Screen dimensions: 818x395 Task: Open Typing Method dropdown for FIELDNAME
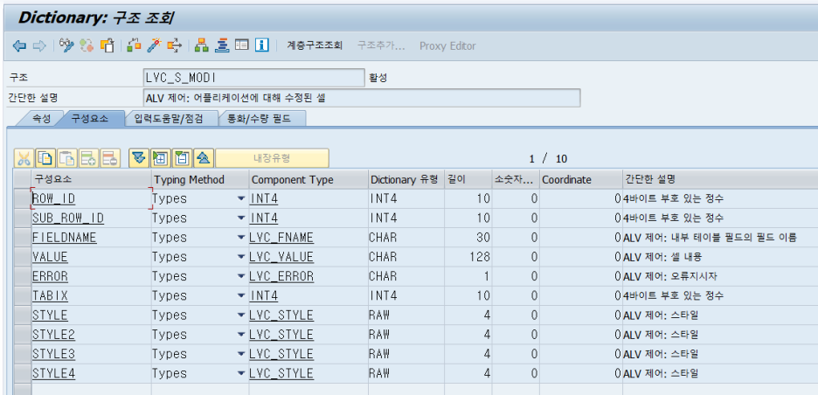tap(240, 238)
